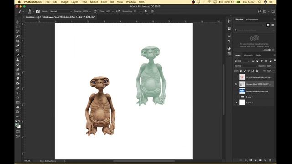
Task: Toggle lock image pixels brush icon
Action: 245,71
